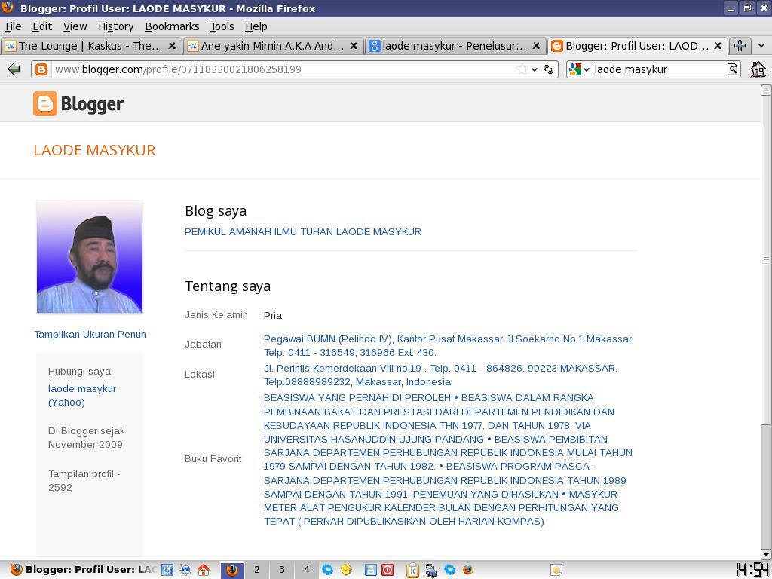Open the History menu
The image size is (772, 579).
[x=115, y=26]
